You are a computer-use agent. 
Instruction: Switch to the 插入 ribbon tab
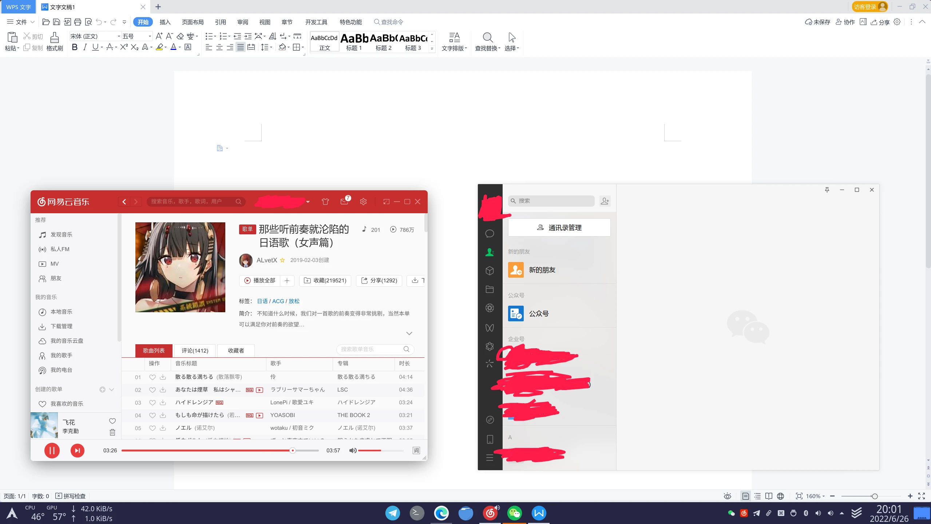click(x=165, y=22)
